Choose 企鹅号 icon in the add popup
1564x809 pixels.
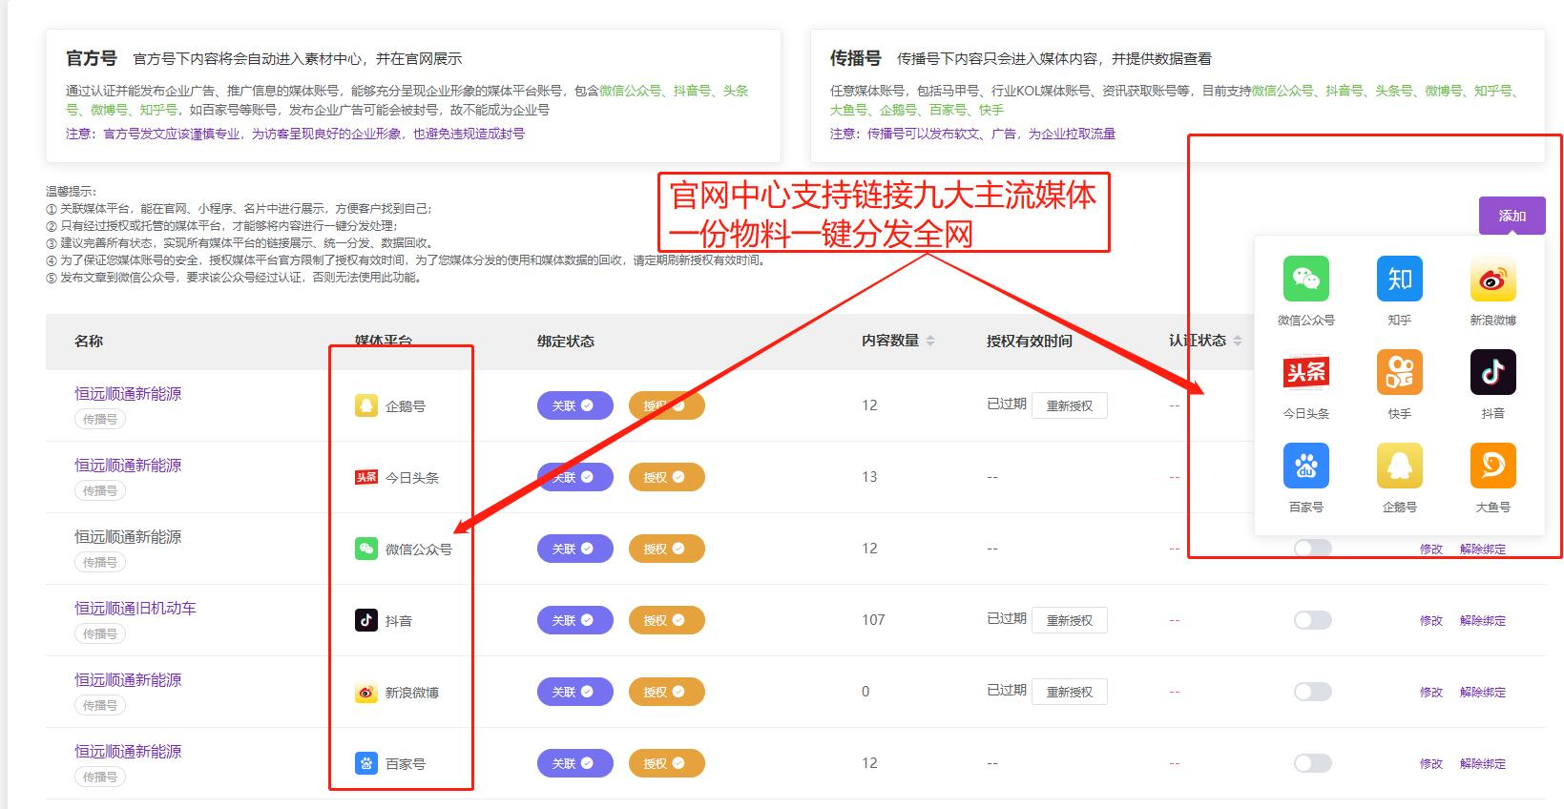tap(1399, 466)
